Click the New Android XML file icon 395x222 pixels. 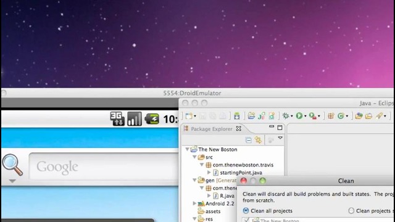coord(272,116)
